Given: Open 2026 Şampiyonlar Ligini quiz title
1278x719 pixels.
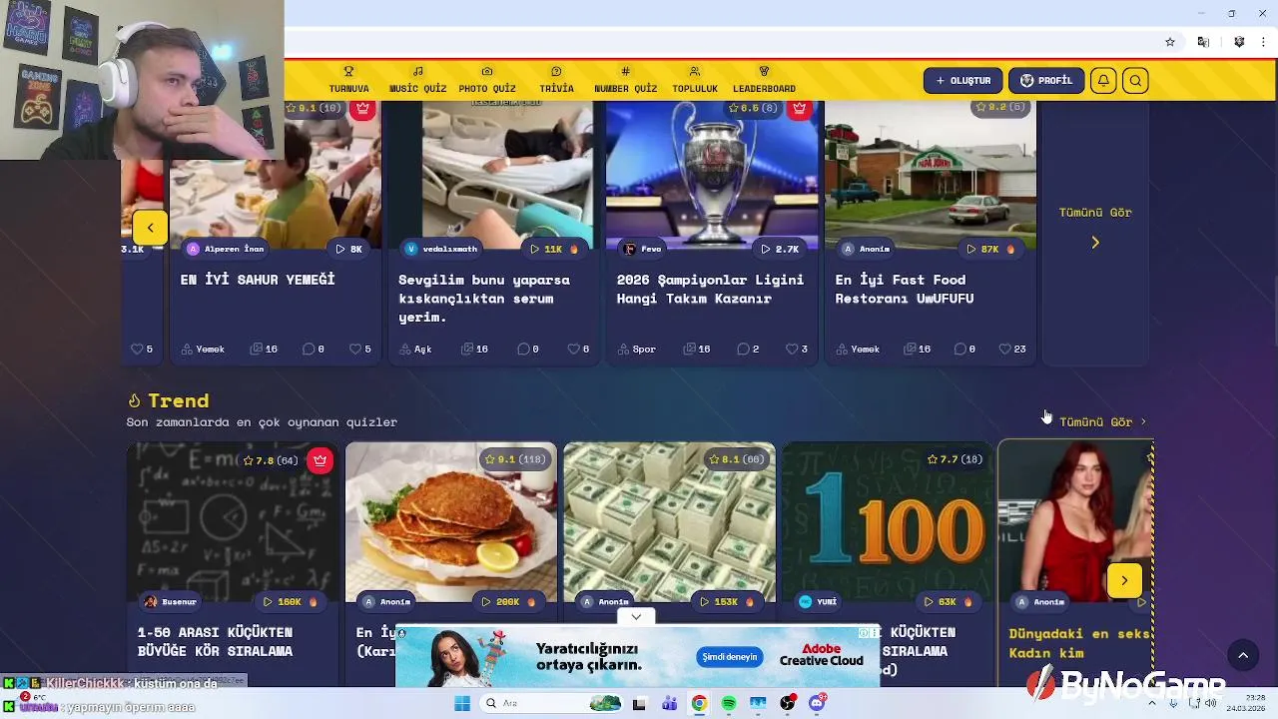Looking at the screenshot, I should pyautogui.click(x=710, y=289).
